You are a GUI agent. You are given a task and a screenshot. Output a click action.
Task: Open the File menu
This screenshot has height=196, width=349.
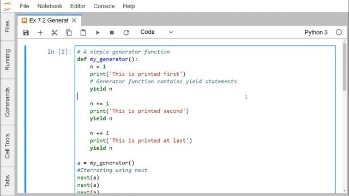(x=25, y=6)
